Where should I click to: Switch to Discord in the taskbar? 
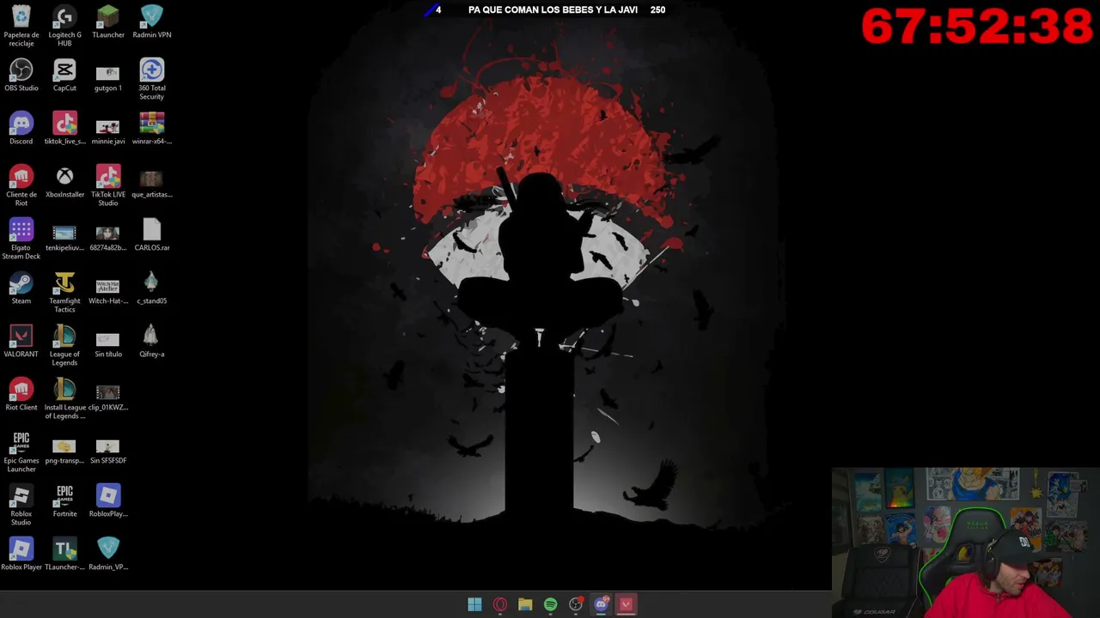(601, 604)
